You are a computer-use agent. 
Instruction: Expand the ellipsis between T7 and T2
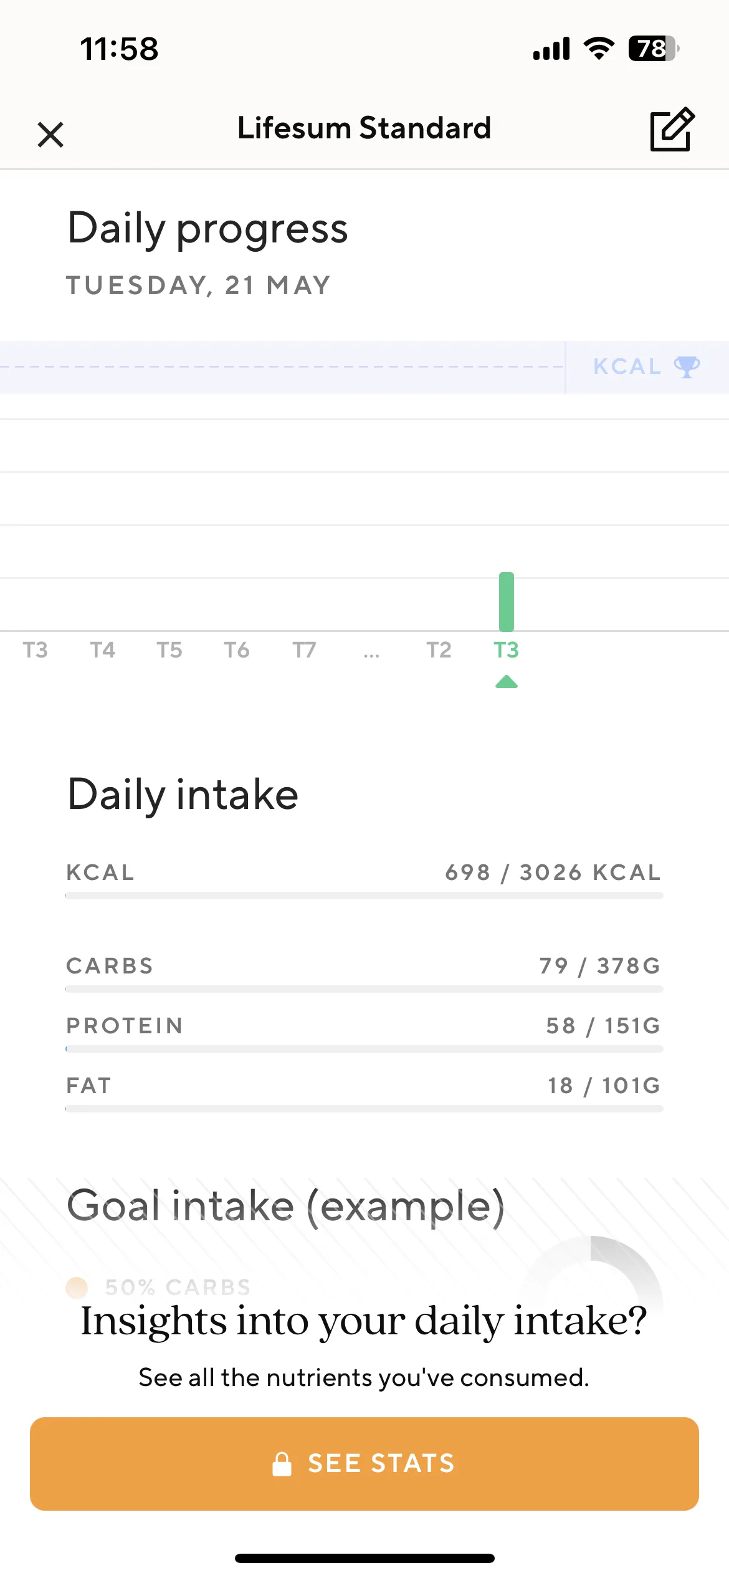point(371,654)
